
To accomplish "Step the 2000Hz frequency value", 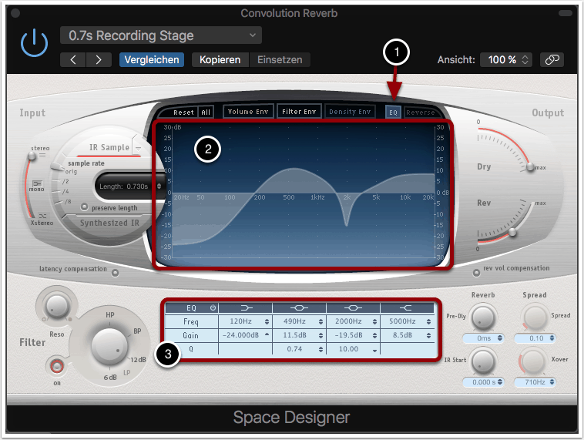I will click(374, 321).
